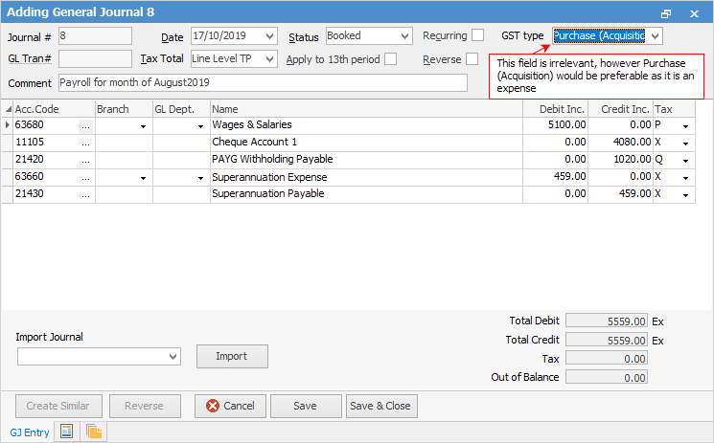Screen dimensions: 714x443
Task: Click ellipsis lookup for account 63680
Action: click(86, 125)
